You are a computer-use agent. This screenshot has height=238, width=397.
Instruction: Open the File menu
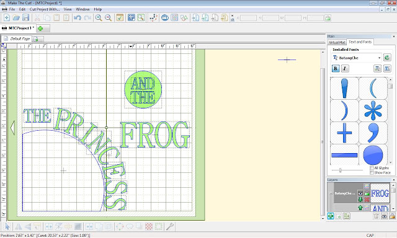(12, 9)
